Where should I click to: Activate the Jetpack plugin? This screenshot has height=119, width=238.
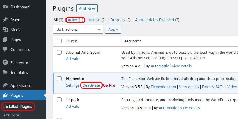72,106
